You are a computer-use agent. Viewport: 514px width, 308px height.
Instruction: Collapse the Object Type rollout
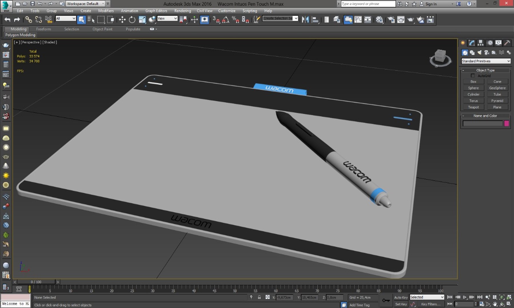(x=485, y=70)
